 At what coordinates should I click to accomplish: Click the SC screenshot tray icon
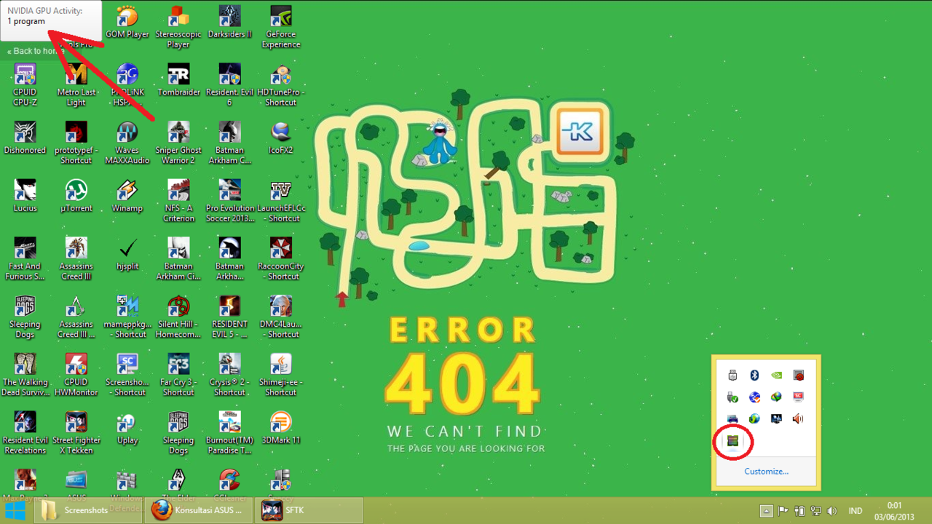798,397
